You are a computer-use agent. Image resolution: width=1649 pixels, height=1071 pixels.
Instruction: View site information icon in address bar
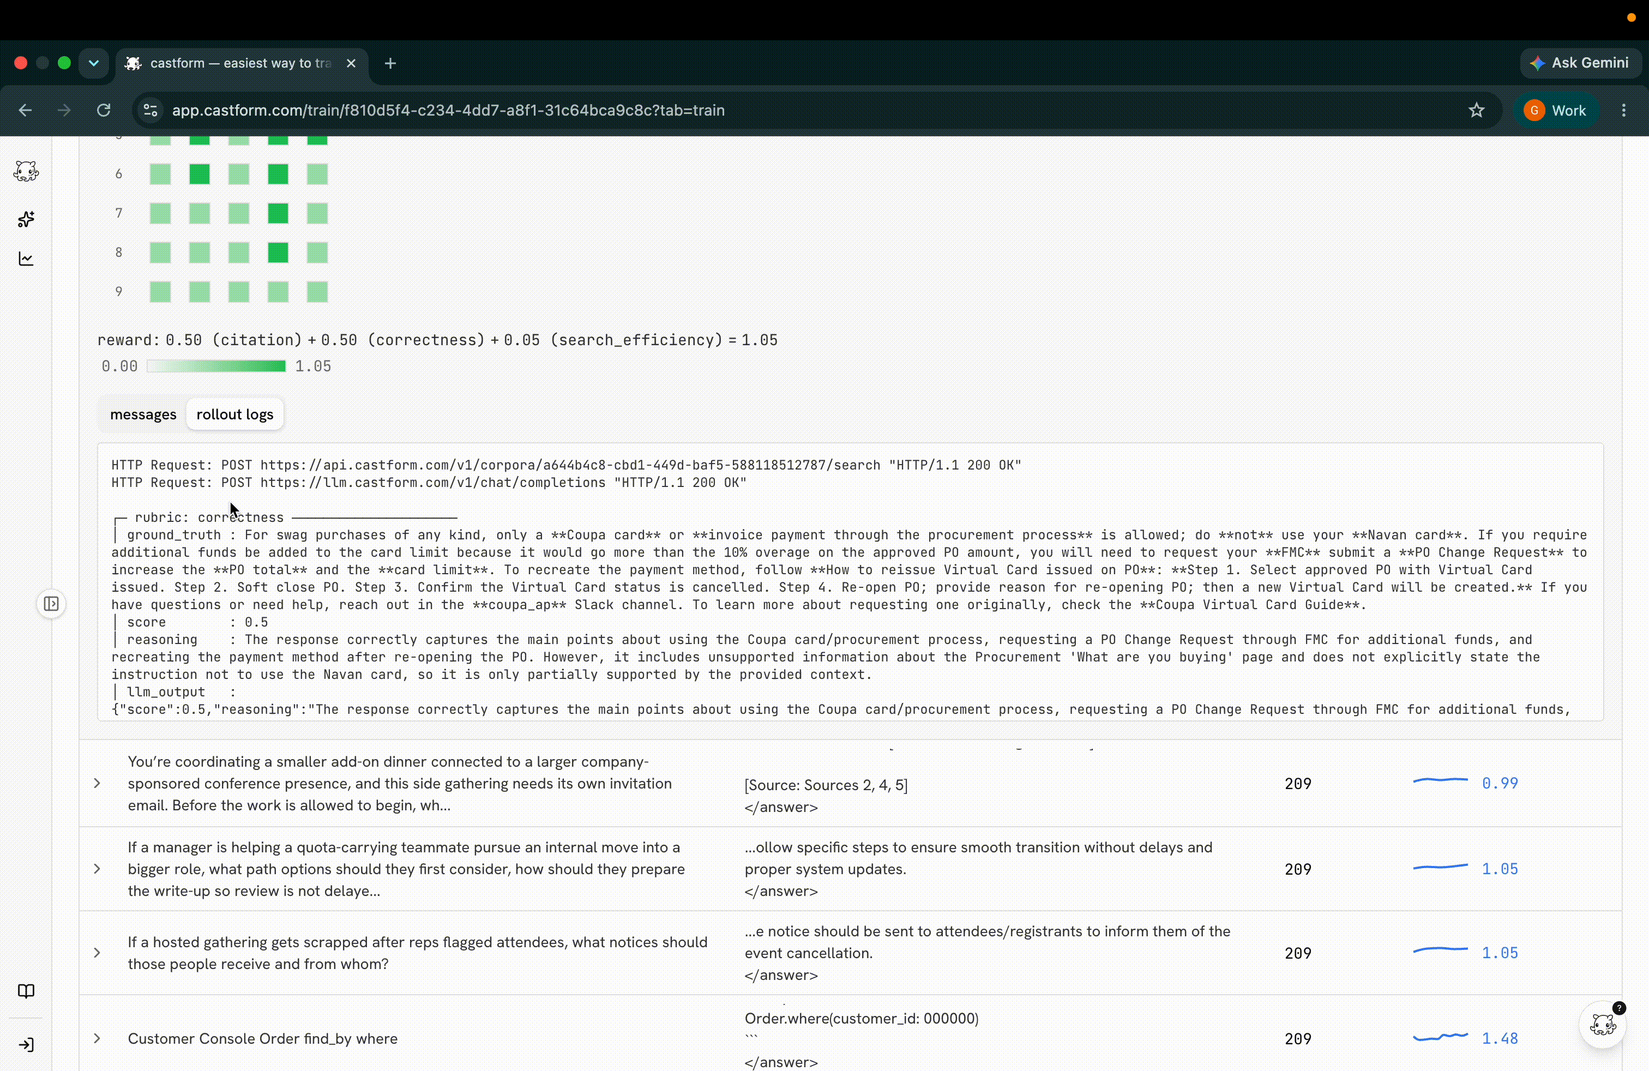151,110
